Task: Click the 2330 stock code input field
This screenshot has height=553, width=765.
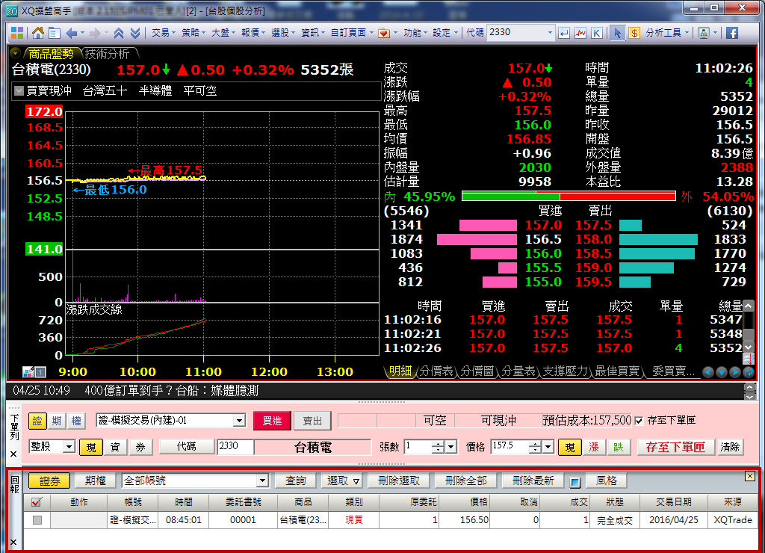Action: 235,447
